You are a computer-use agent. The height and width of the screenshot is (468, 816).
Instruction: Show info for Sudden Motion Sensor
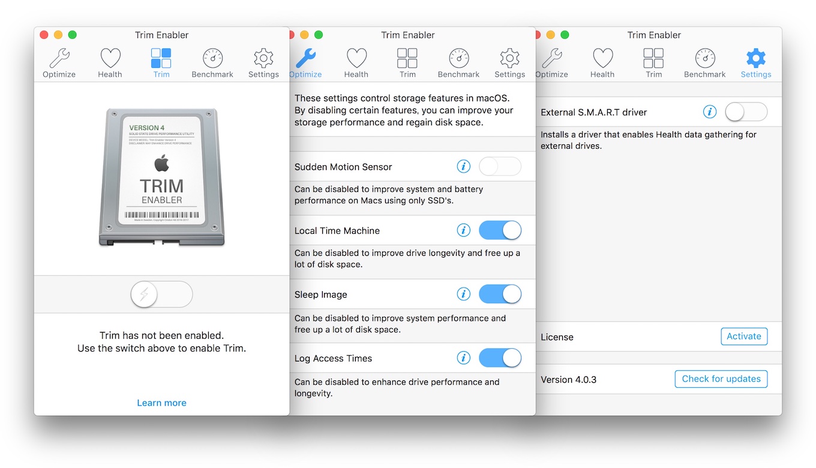click(x=463, y=167)
